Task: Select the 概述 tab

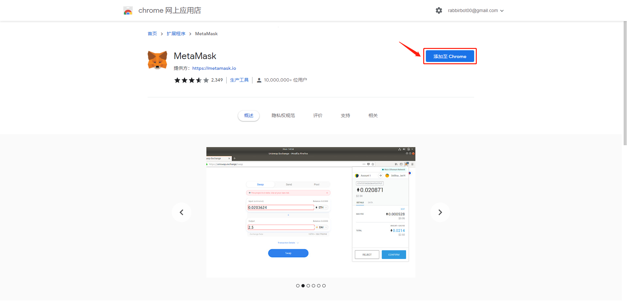Action: (x=249, y=115)
